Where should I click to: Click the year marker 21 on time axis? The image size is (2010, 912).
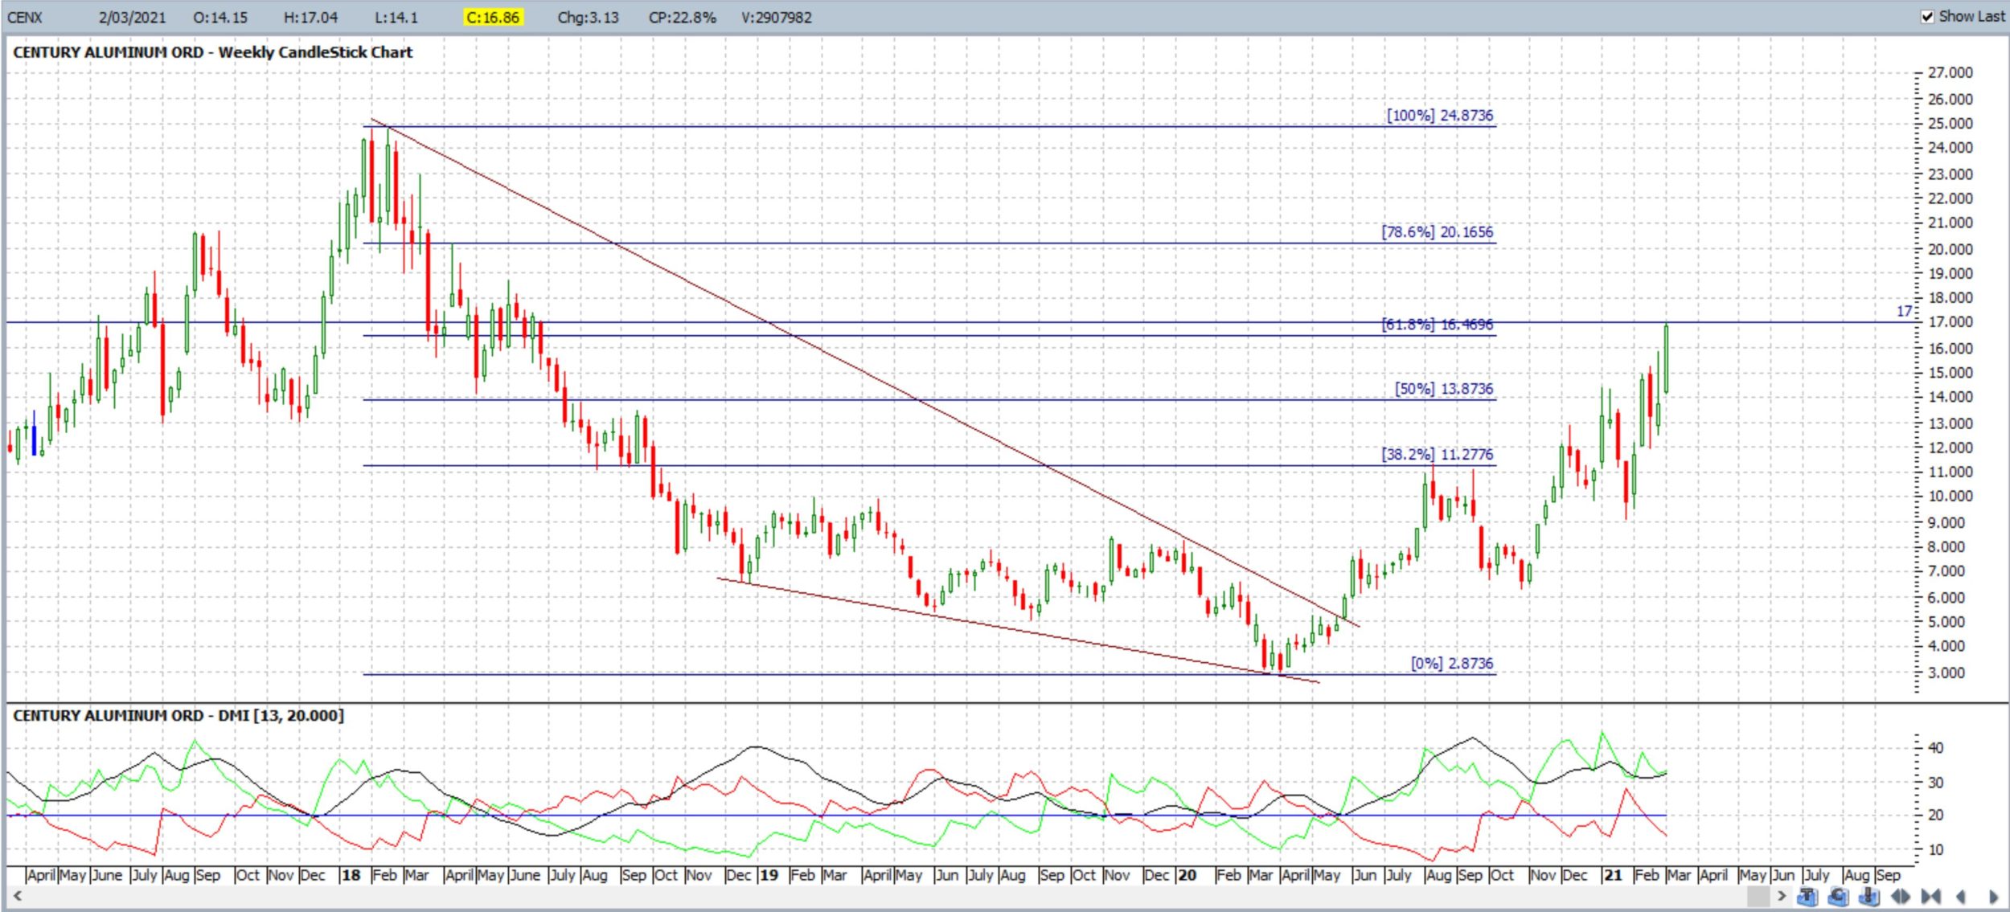click(x=1613, y=874)
